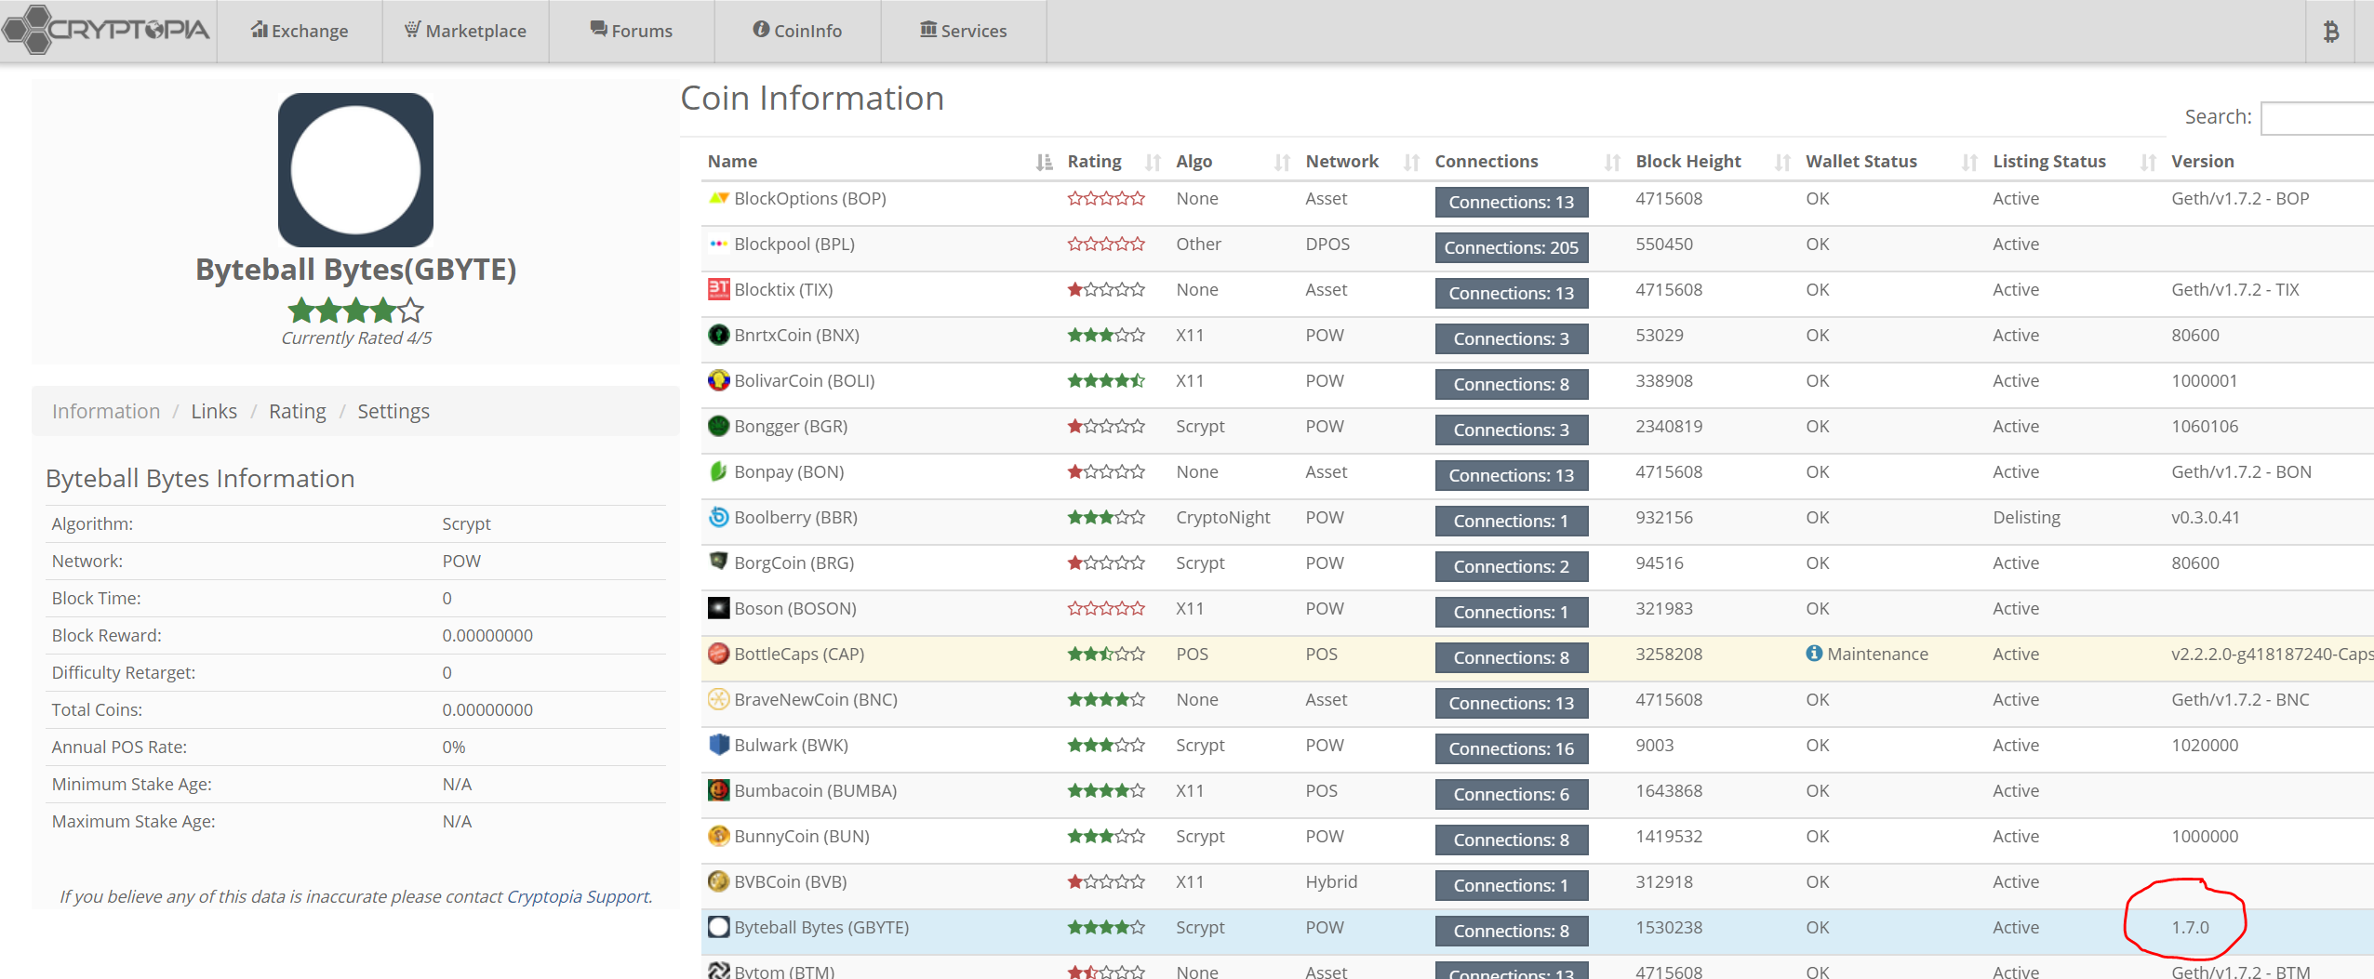The width and height of the screenshot is (2374, 979).
Task: Sort table by Network column
Action: pyautogui.click(x=1362, y=161)
